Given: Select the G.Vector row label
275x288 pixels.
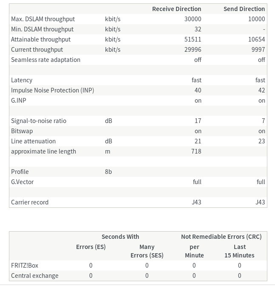Looking at the screenshot, I should click(23, 182).
